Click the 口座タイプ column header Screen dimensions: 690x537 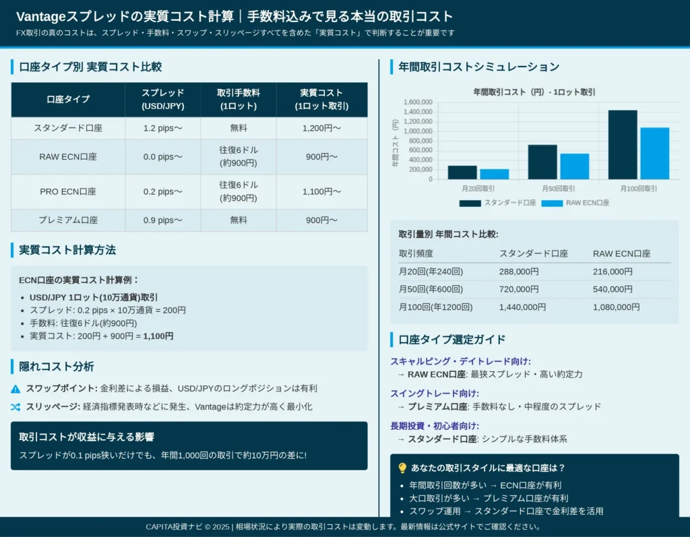(68, 100)
